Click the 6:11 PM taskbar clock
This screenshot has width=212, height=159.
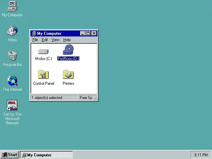tap(201, 155)
